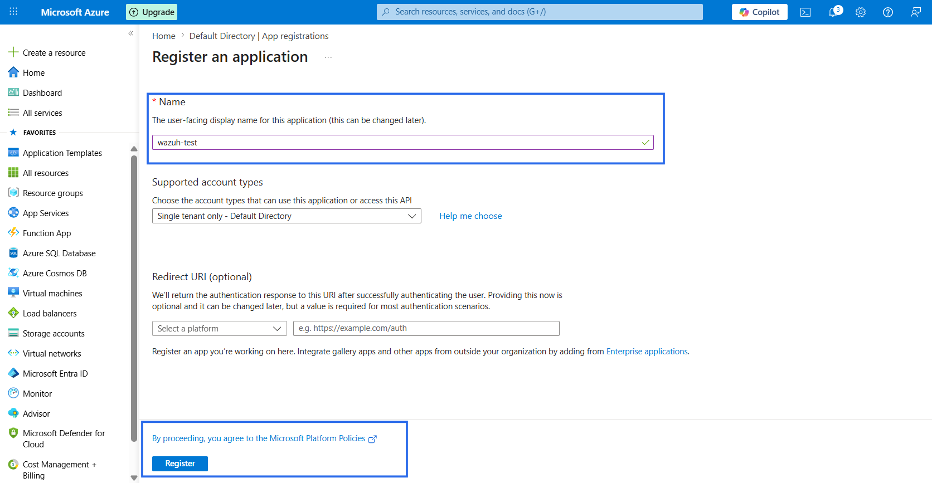The image size is (932, 483).
Task: Click the Resource groups icon
Action: [13, 193]
